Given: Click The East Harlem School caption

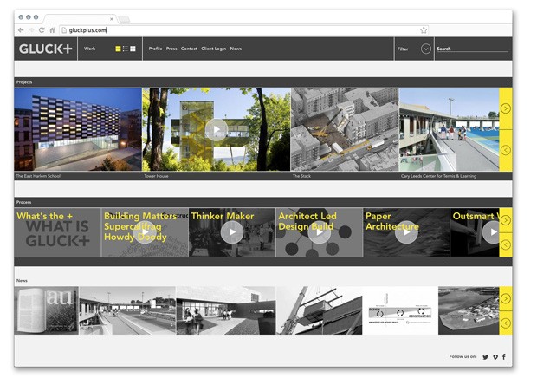Looking at the screenshot, I should click(x=38, y=176).
